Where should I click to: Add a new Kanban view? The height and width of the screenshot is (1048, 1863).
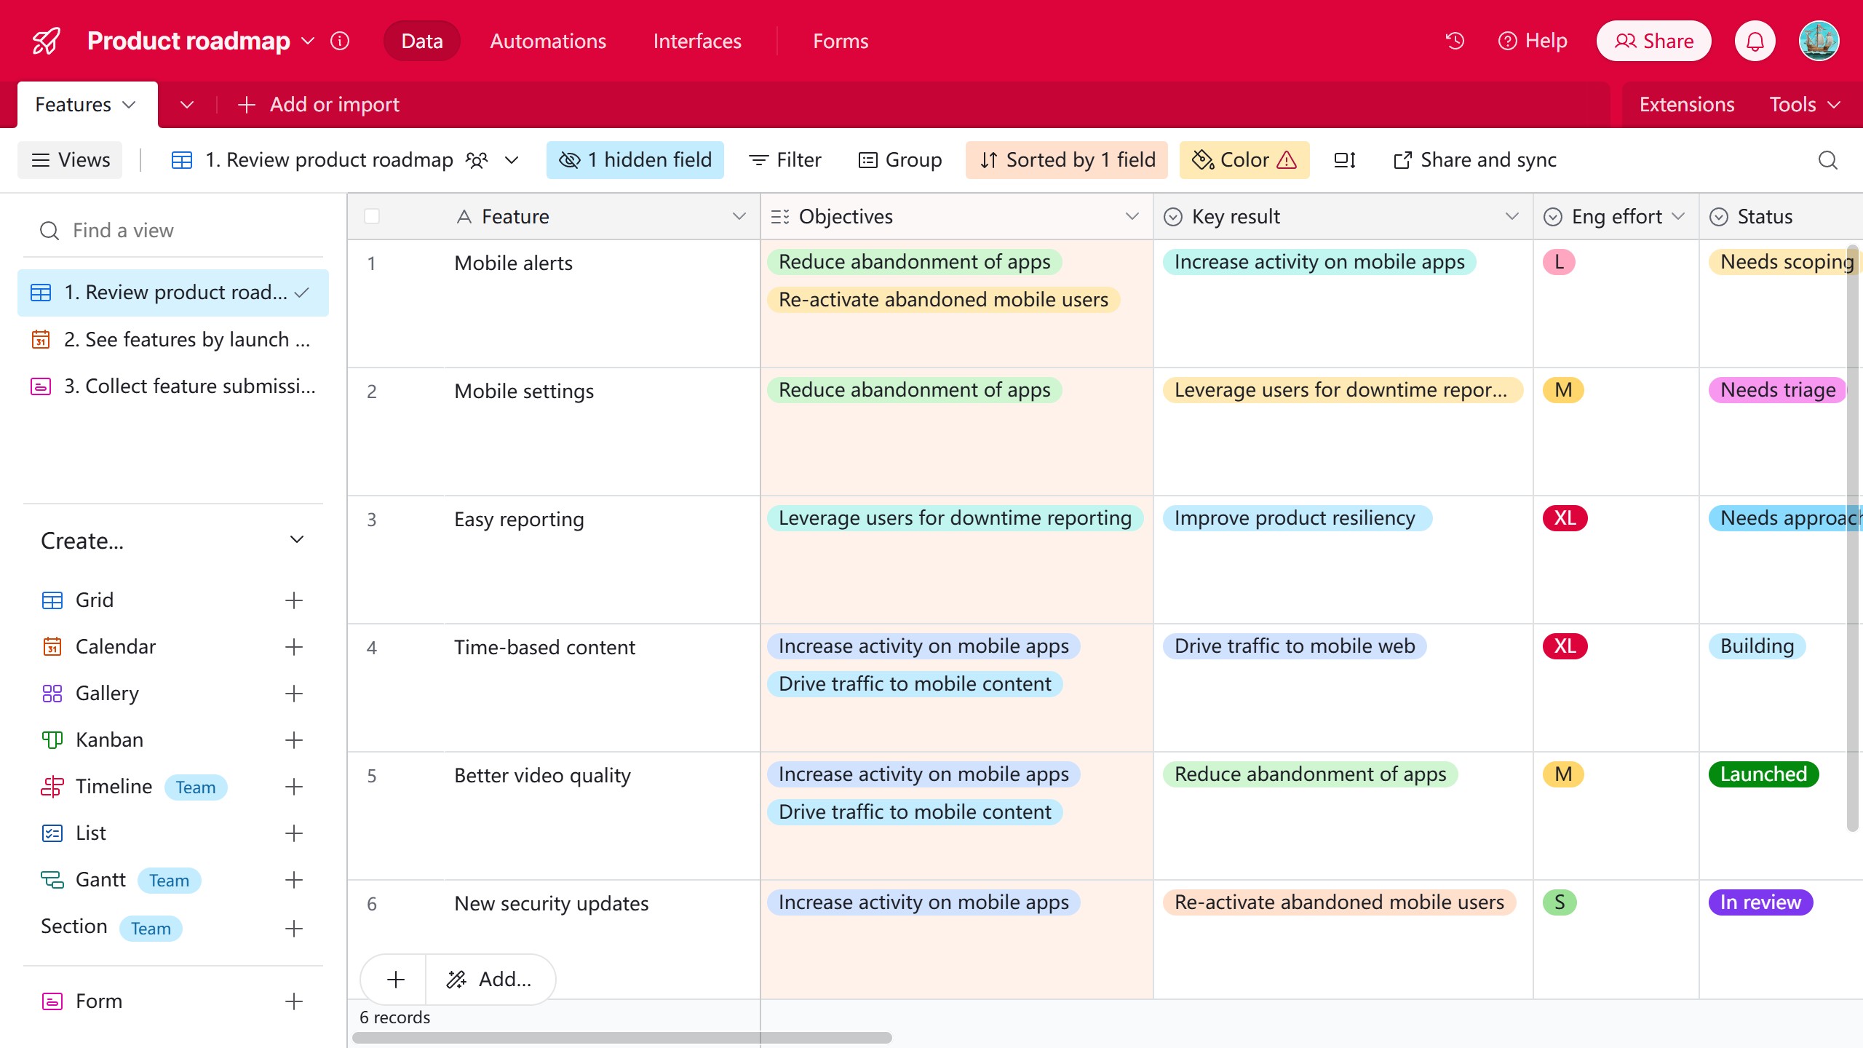click(x=293, y=740)
